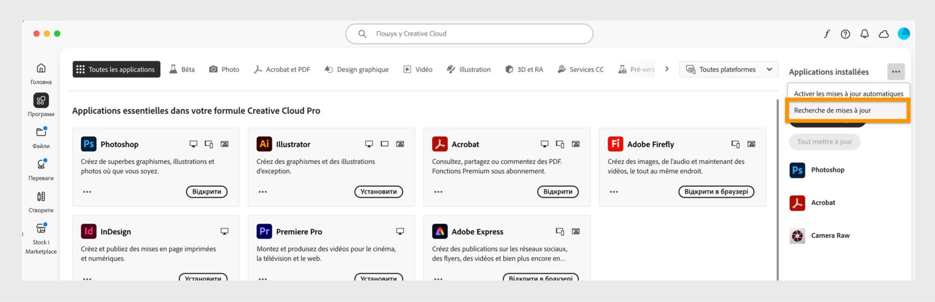The height and width of the screenshot is (302, 935).
Task: Click Acrobat icon in installed applications list
Action: coord(797,203)
